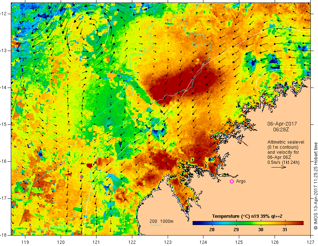The height and width of the screenshot is (246, 318).
Task: Click the '29' colorbar tick label
Action: click(x=236, y=230)
